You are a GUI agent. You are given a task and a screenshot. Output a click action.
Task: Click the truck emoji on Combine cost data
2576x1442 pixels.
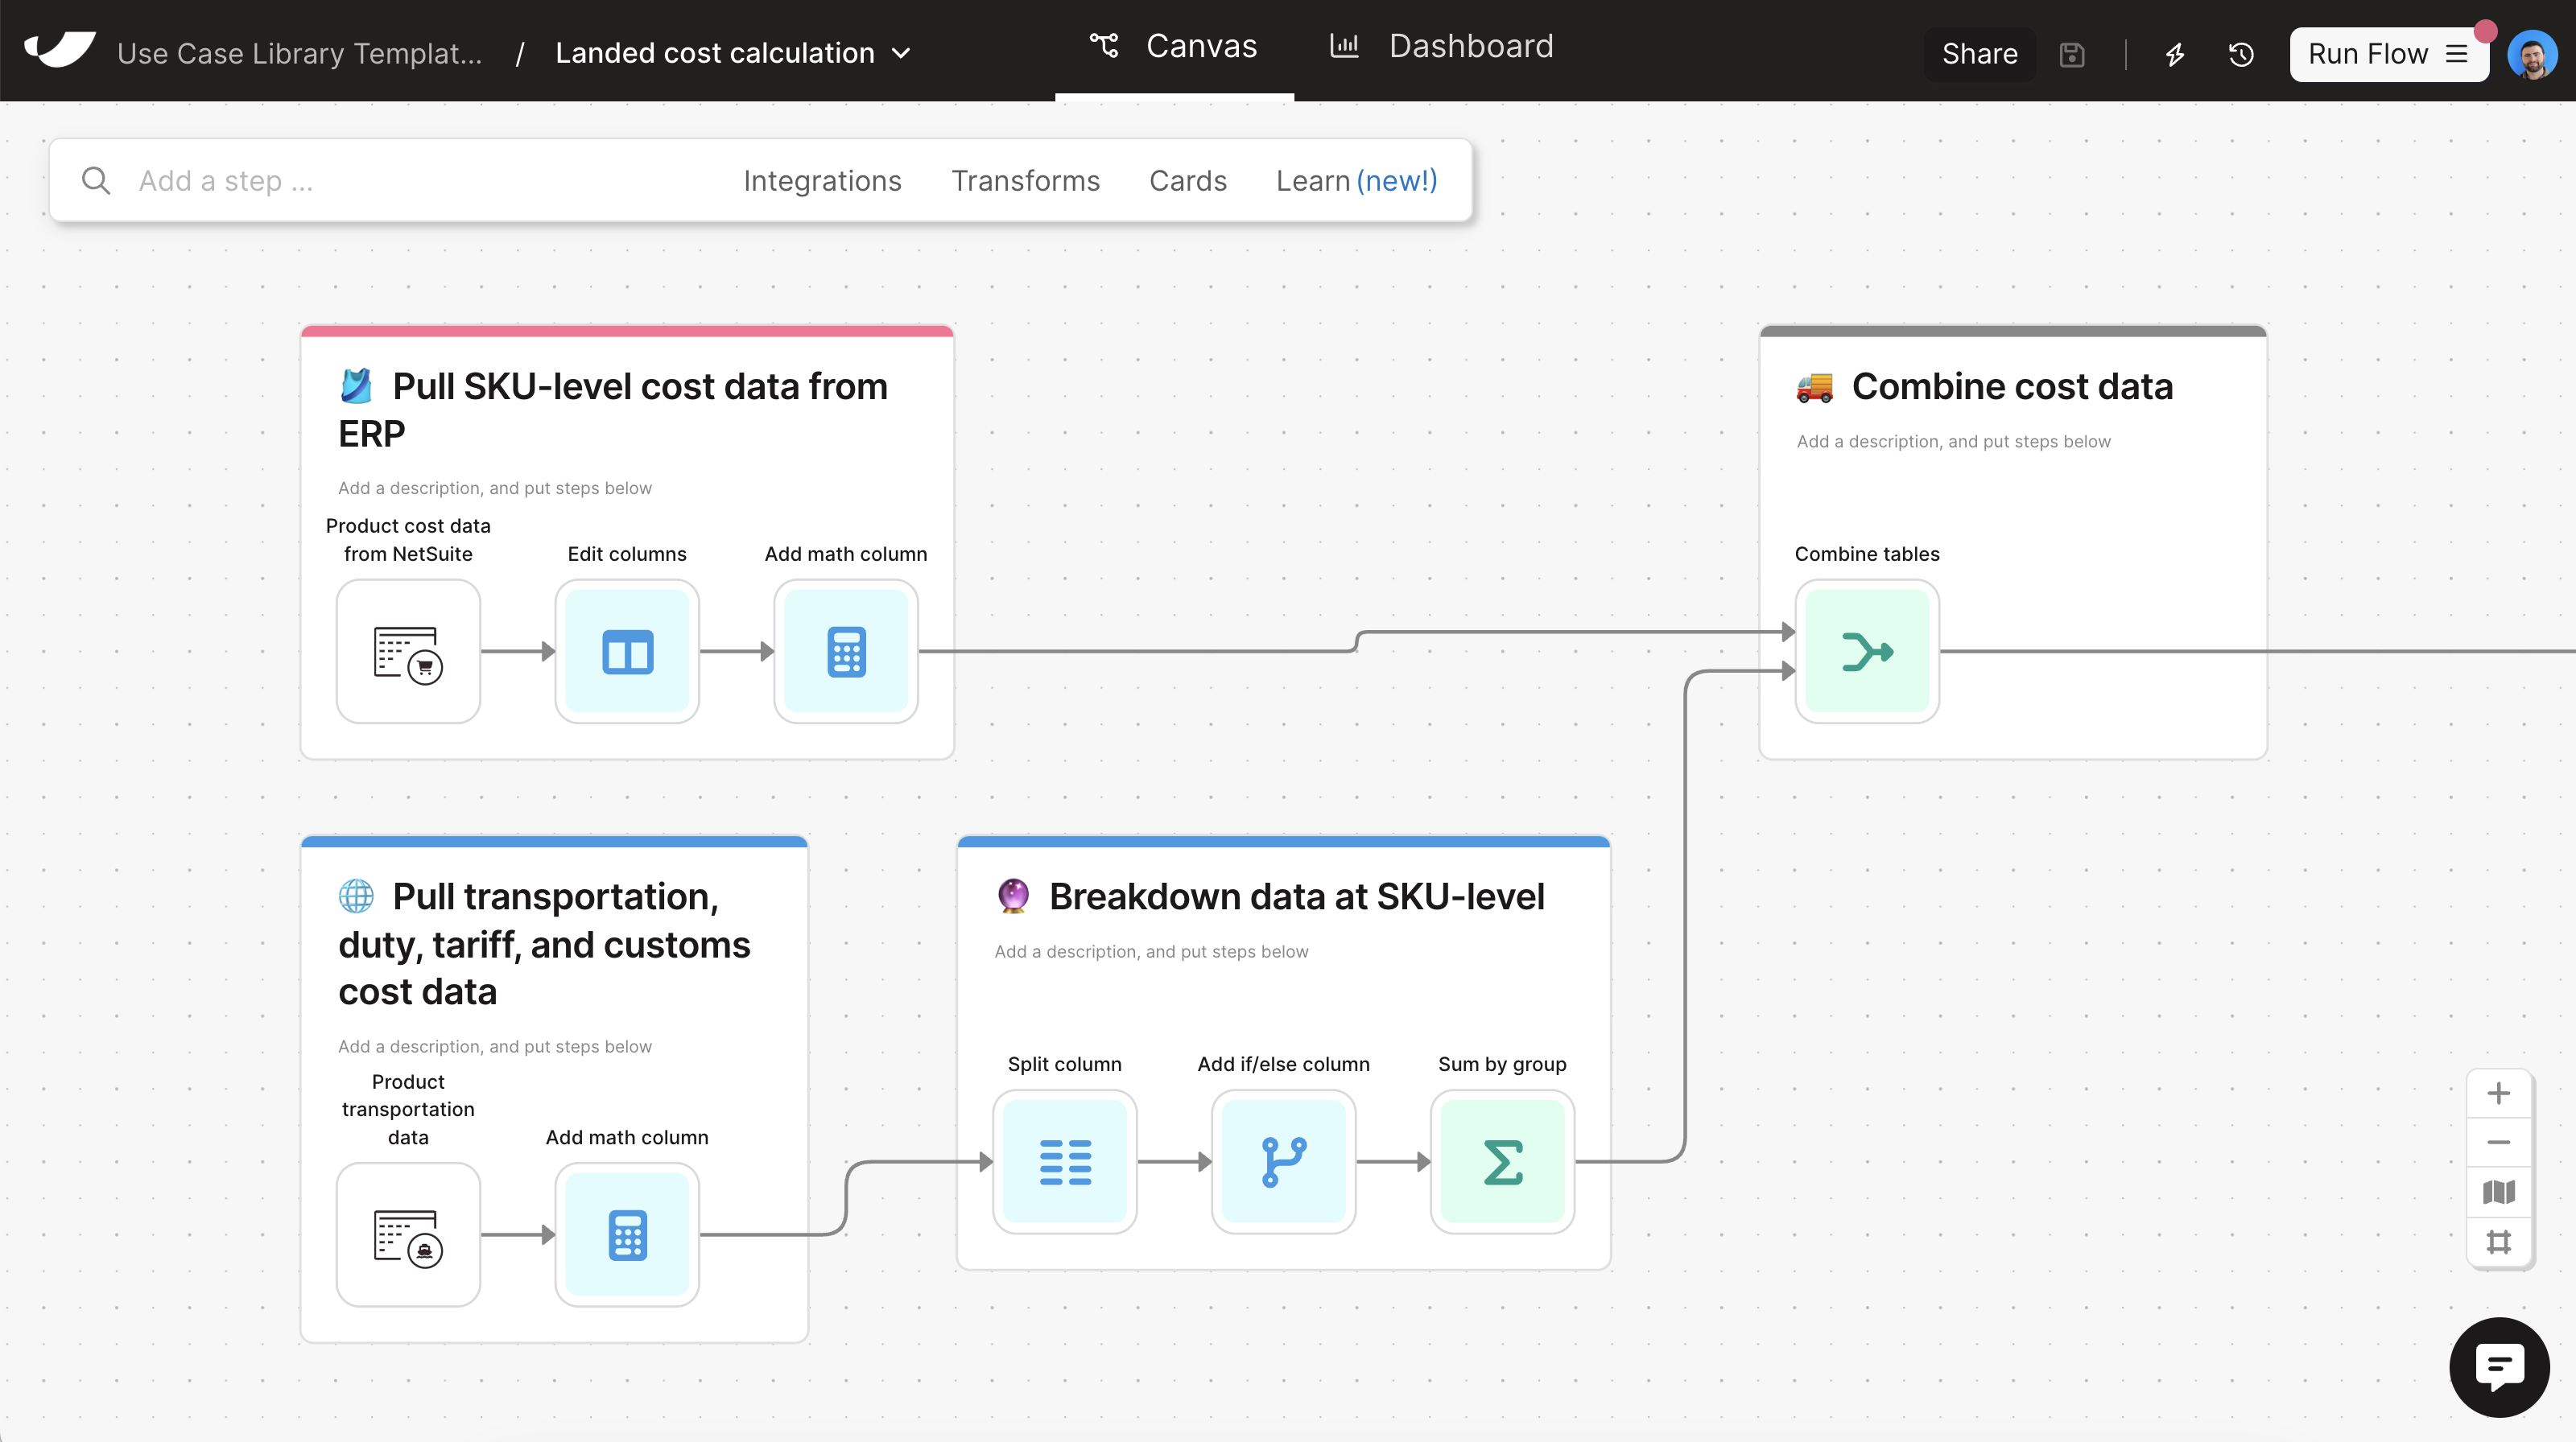pos(1814,387)
